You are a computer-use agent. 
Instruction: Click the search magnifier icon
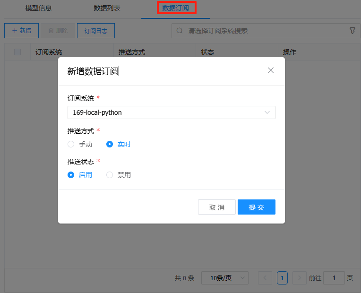(180, 31)
